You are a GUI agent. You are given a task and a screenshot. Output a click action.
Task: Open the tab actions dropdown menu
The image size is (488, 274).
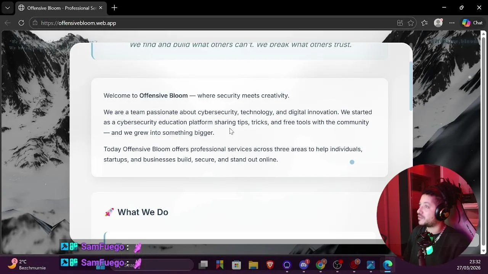coord(8,8)
